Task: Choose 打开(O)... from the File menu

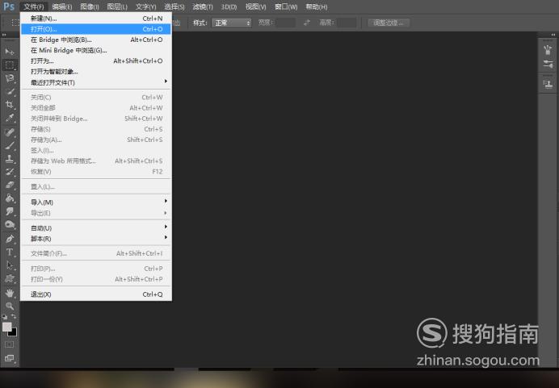Action: [96, 29]
